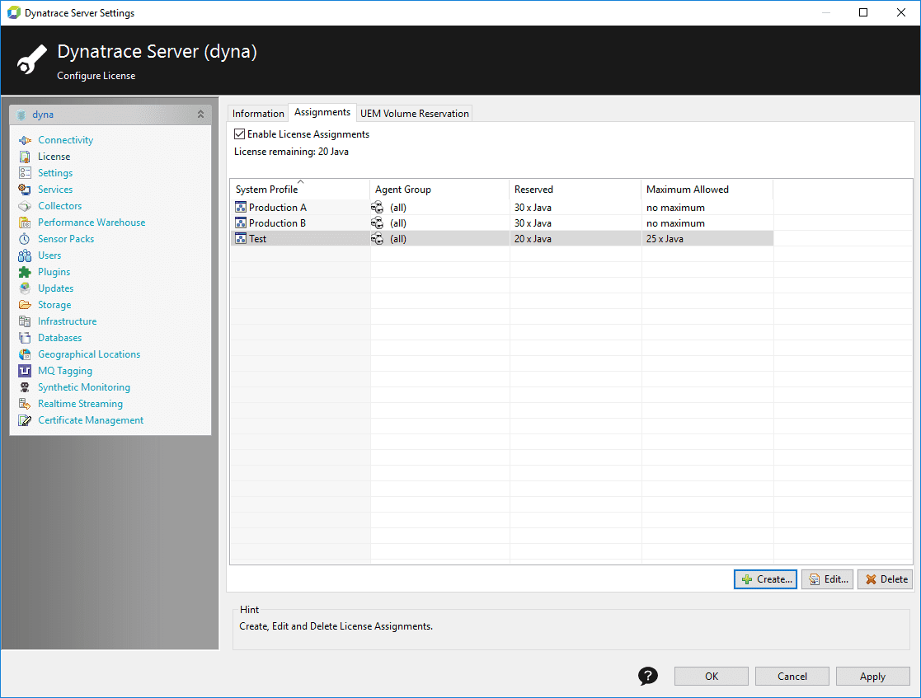Select the Production A row name
Screen dimensions: 921x698
[x=278, y=207]
